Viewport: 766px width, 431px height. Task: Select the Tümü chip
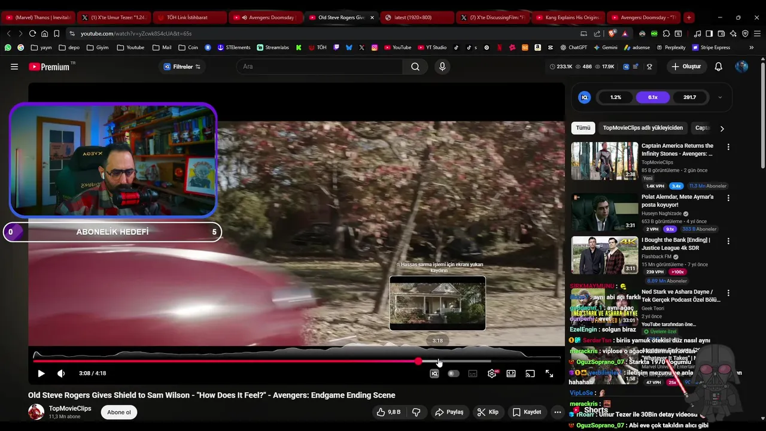[583, 128]
